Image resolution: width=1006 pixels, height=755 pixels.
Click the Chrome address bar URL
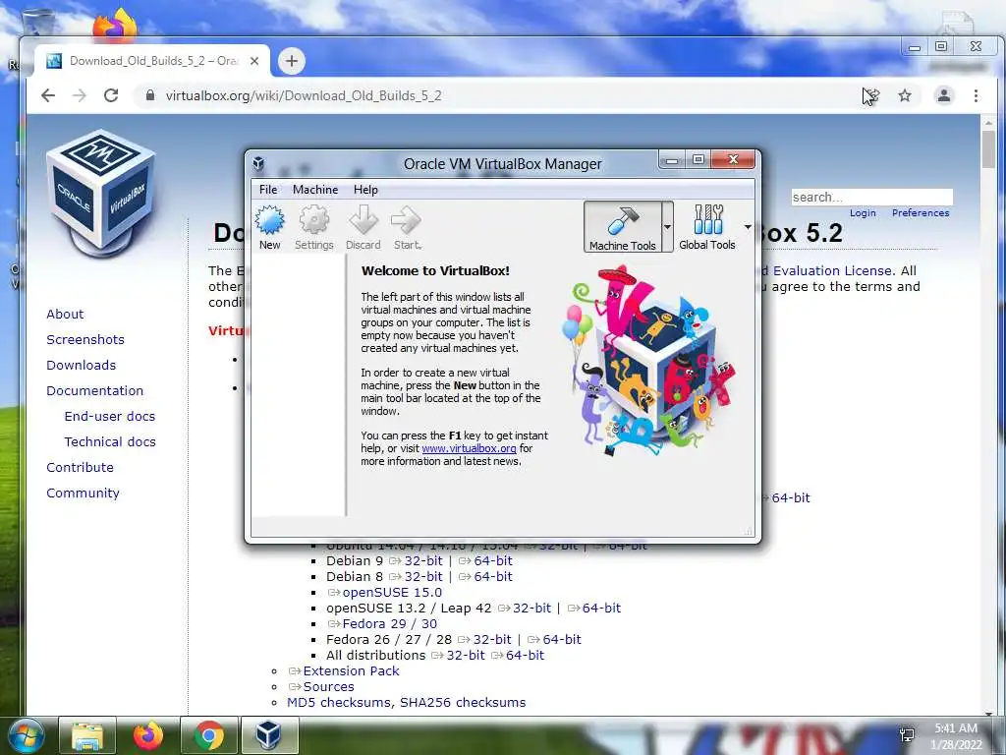click(x=304, y=95)
